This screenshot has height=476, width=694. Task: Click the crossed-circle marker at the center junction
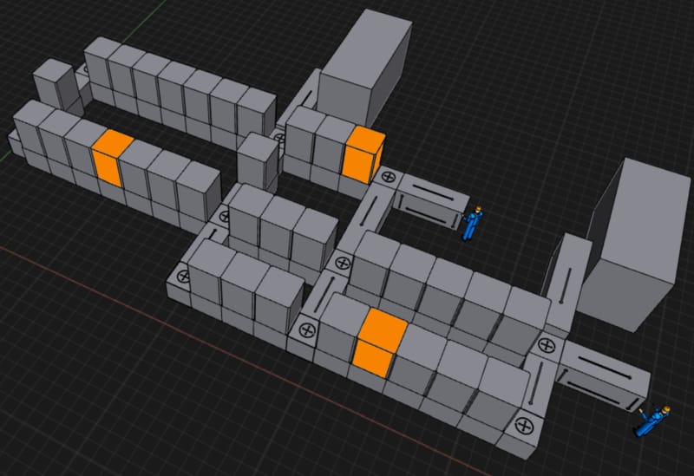coord(342,262)
